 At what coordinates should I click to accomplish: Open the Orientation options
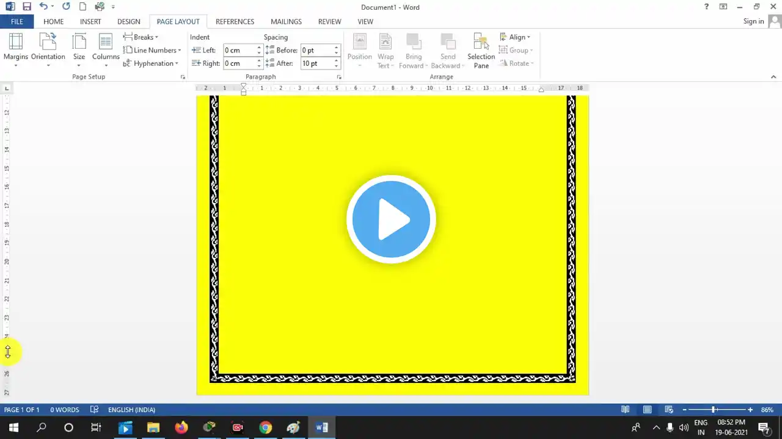pos(48,49)
